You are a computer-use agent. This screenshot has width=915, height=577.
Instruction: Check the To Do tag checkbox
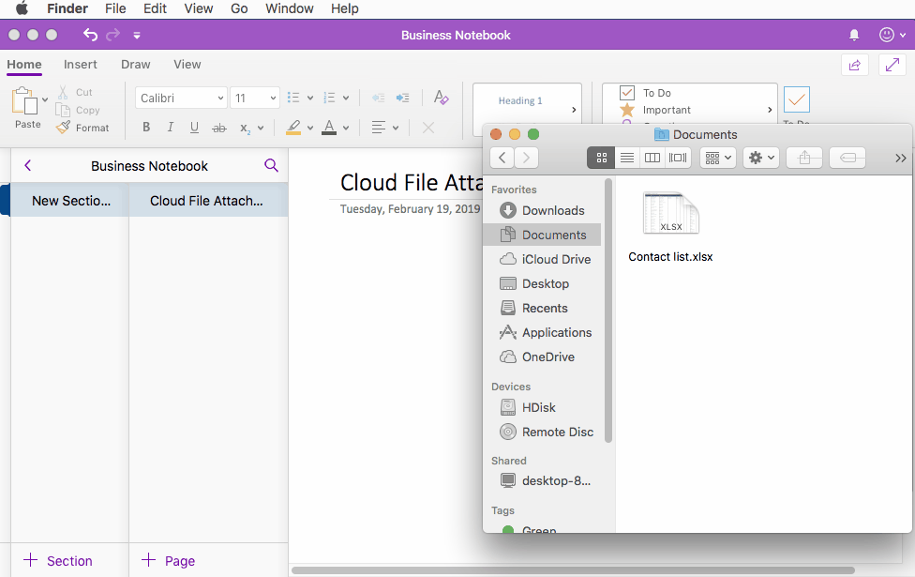627,92
